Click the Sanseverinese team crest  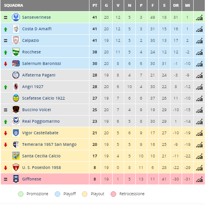[x=16, y=17]
